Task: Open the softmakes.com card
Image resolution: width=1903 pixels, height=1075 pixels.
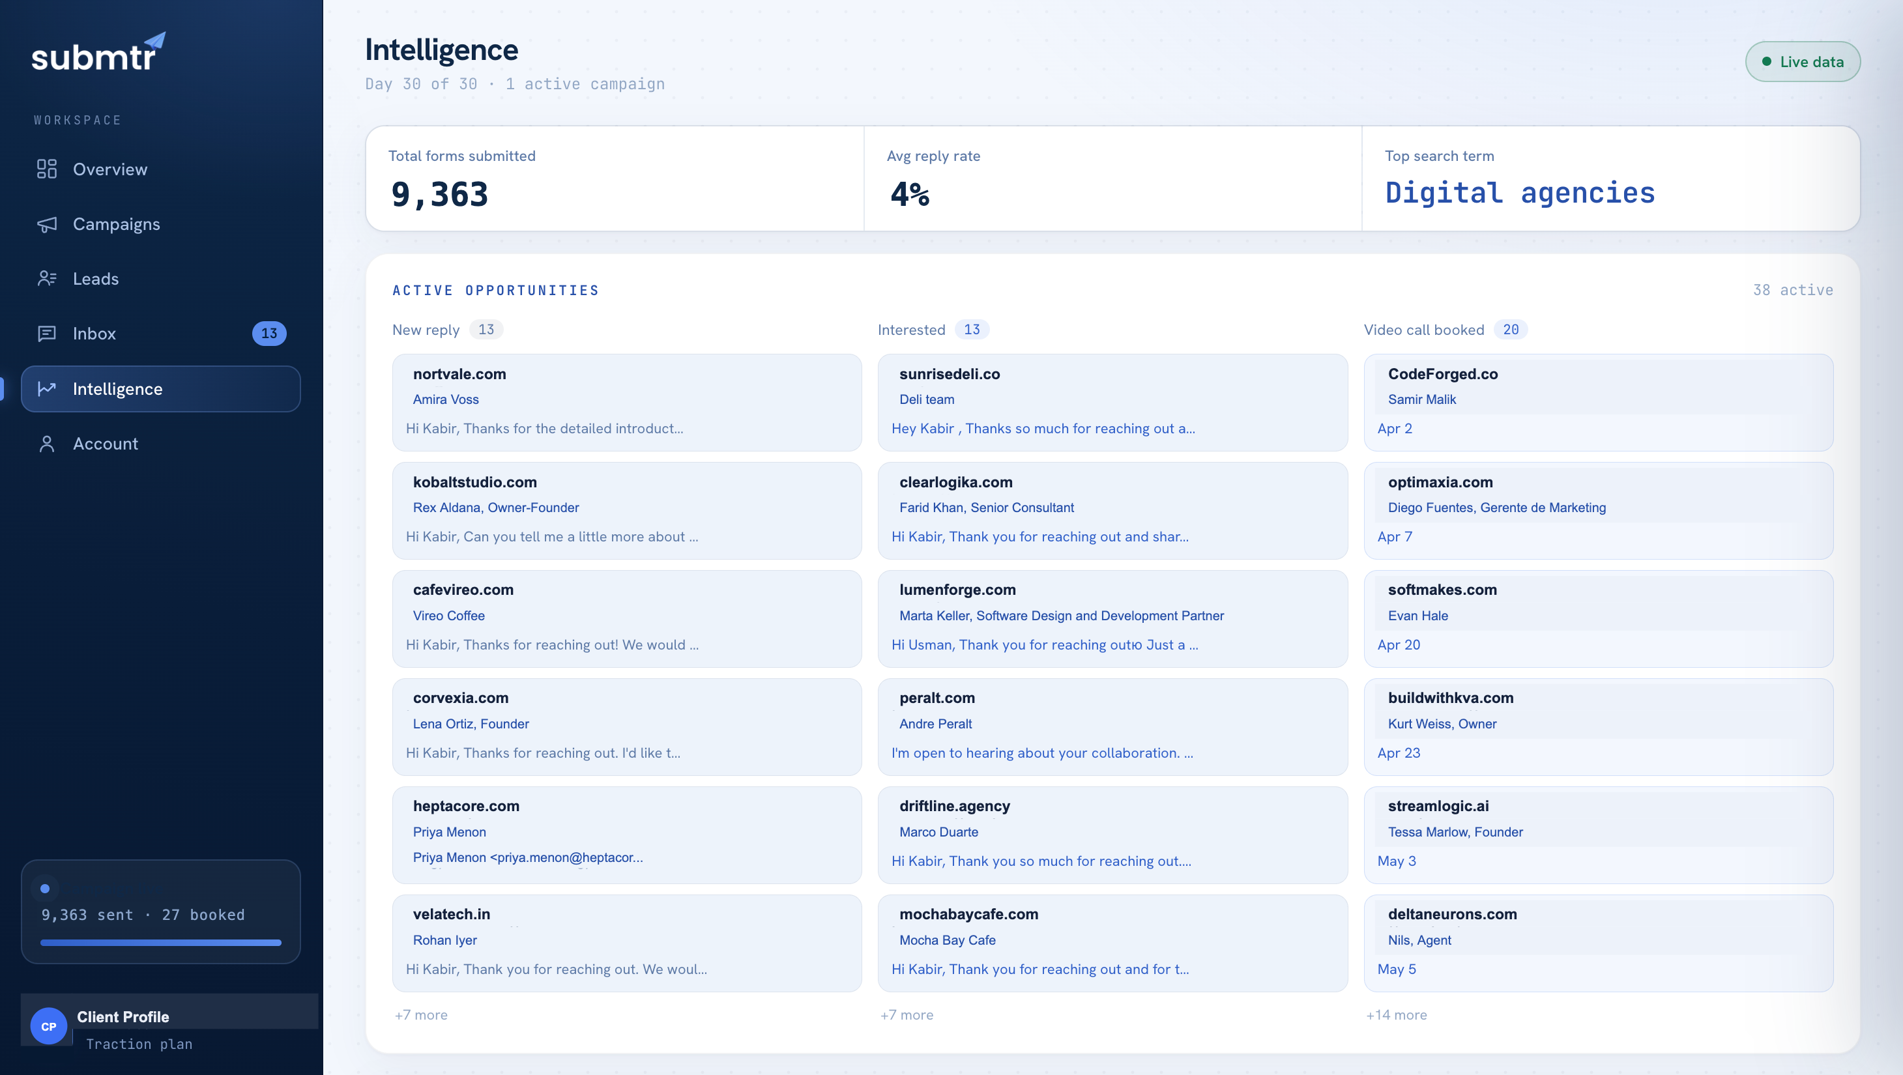Action: coord(1599,619)
